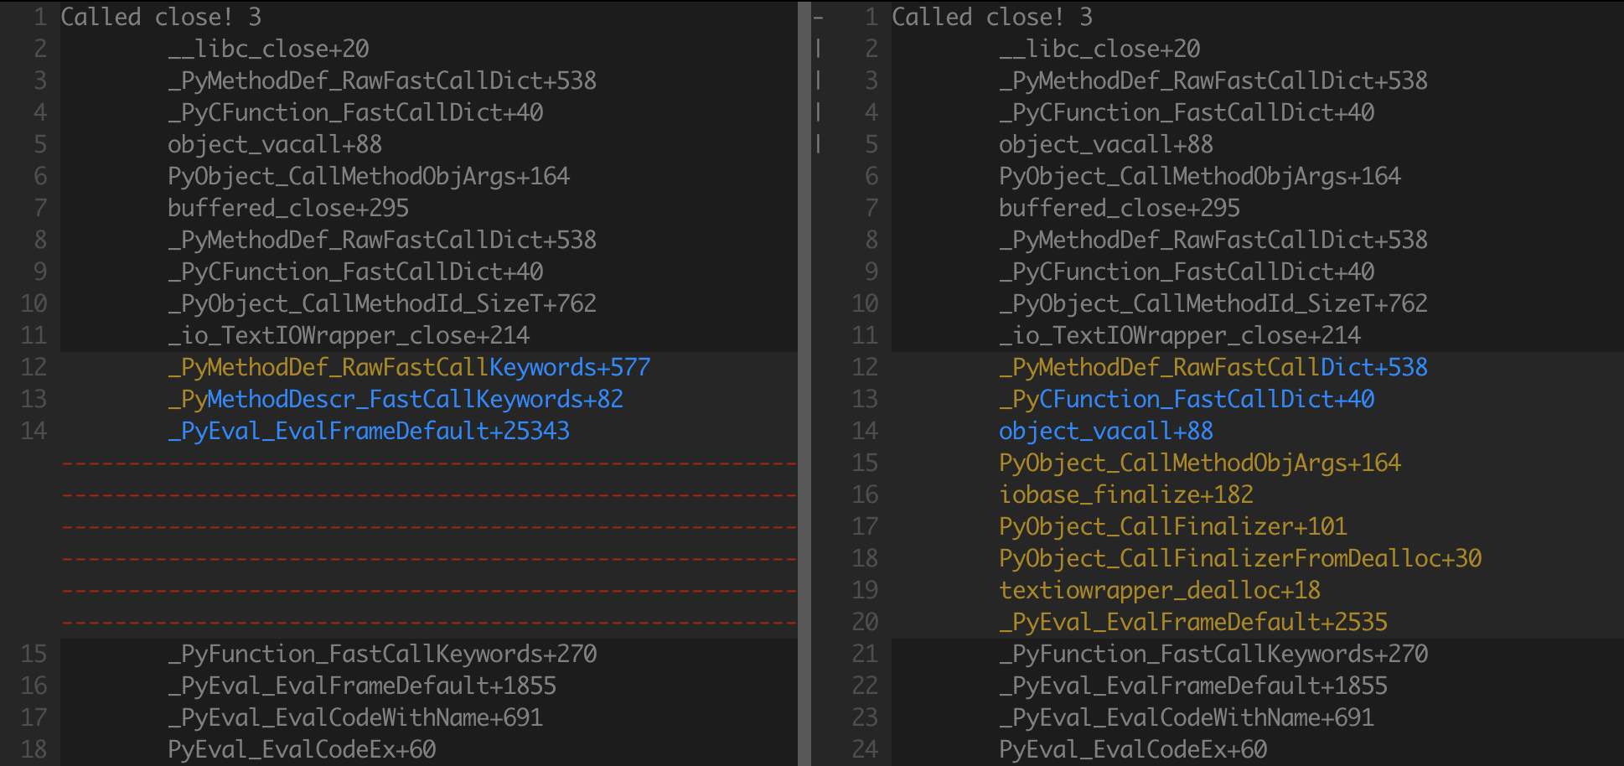Click "_PyEval_EvalFrameDefault+25343" in the left pane
The width and height of the screenshot is (1624, 766).
pyautogui.click(x=369, y=431)
